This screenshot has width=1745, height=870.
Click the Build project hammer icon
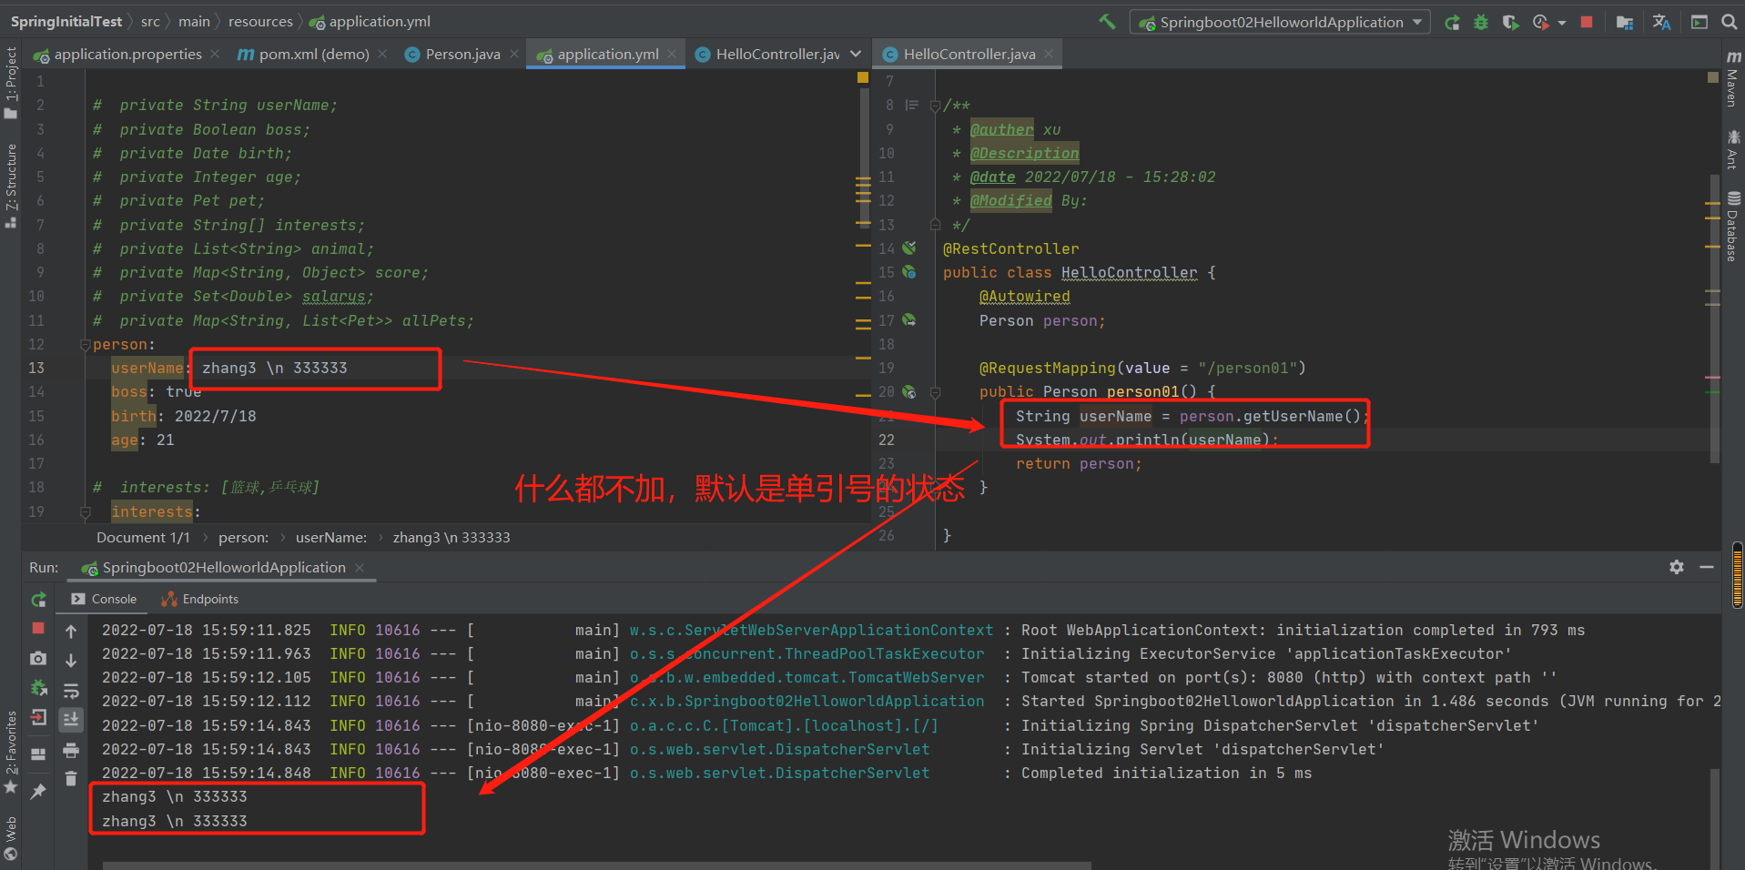pos(1107,21)
